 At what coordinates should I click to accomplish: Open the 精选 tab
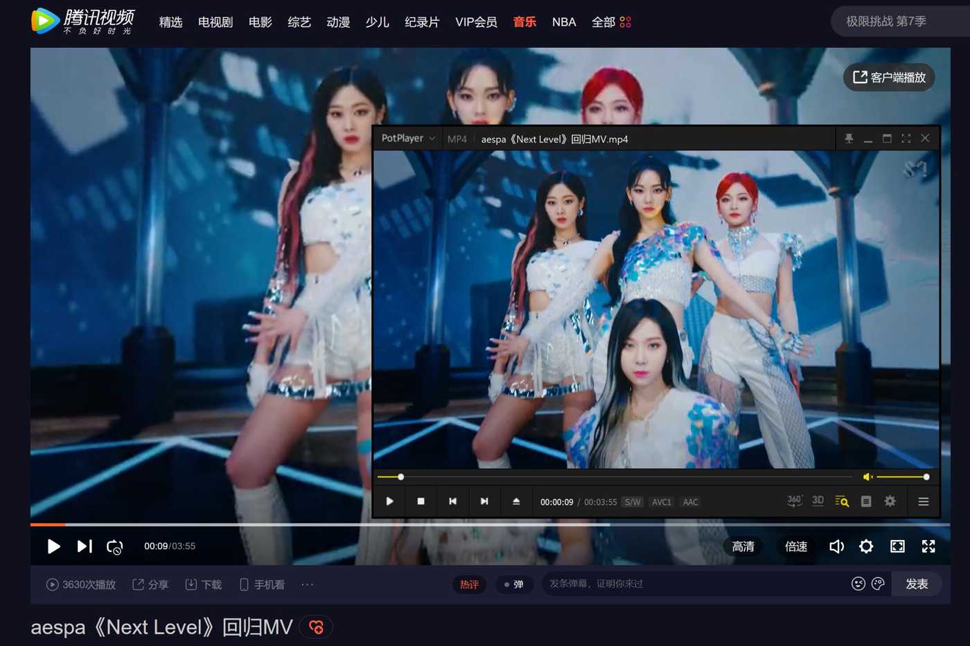coord(170,22)
